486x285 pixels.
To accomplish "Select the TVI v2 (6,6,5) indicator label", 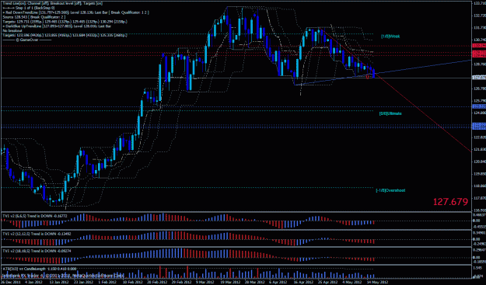I will click(35, 216).
